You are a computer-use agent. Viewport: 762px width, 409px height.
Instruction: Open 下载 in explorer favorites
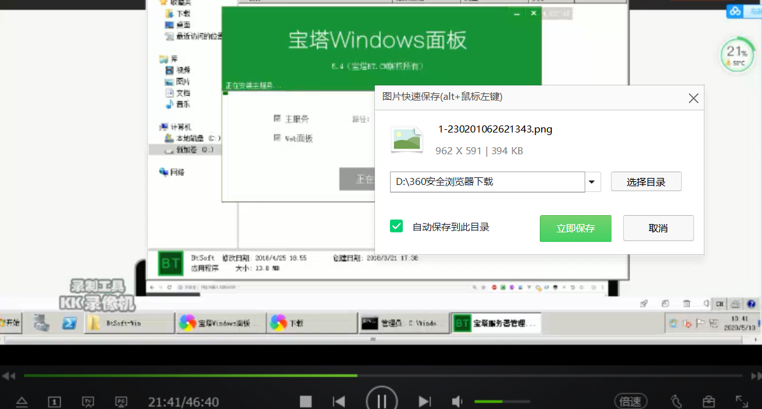coord(178,13)
